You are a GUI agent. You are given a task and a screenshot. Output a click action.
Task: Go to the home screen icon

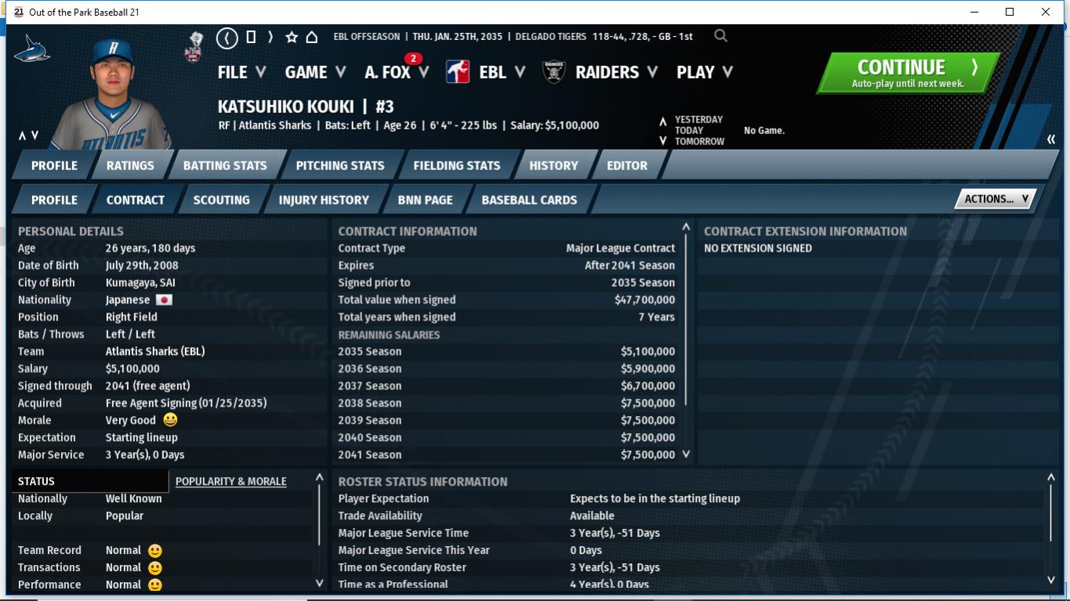pos(311,37)
